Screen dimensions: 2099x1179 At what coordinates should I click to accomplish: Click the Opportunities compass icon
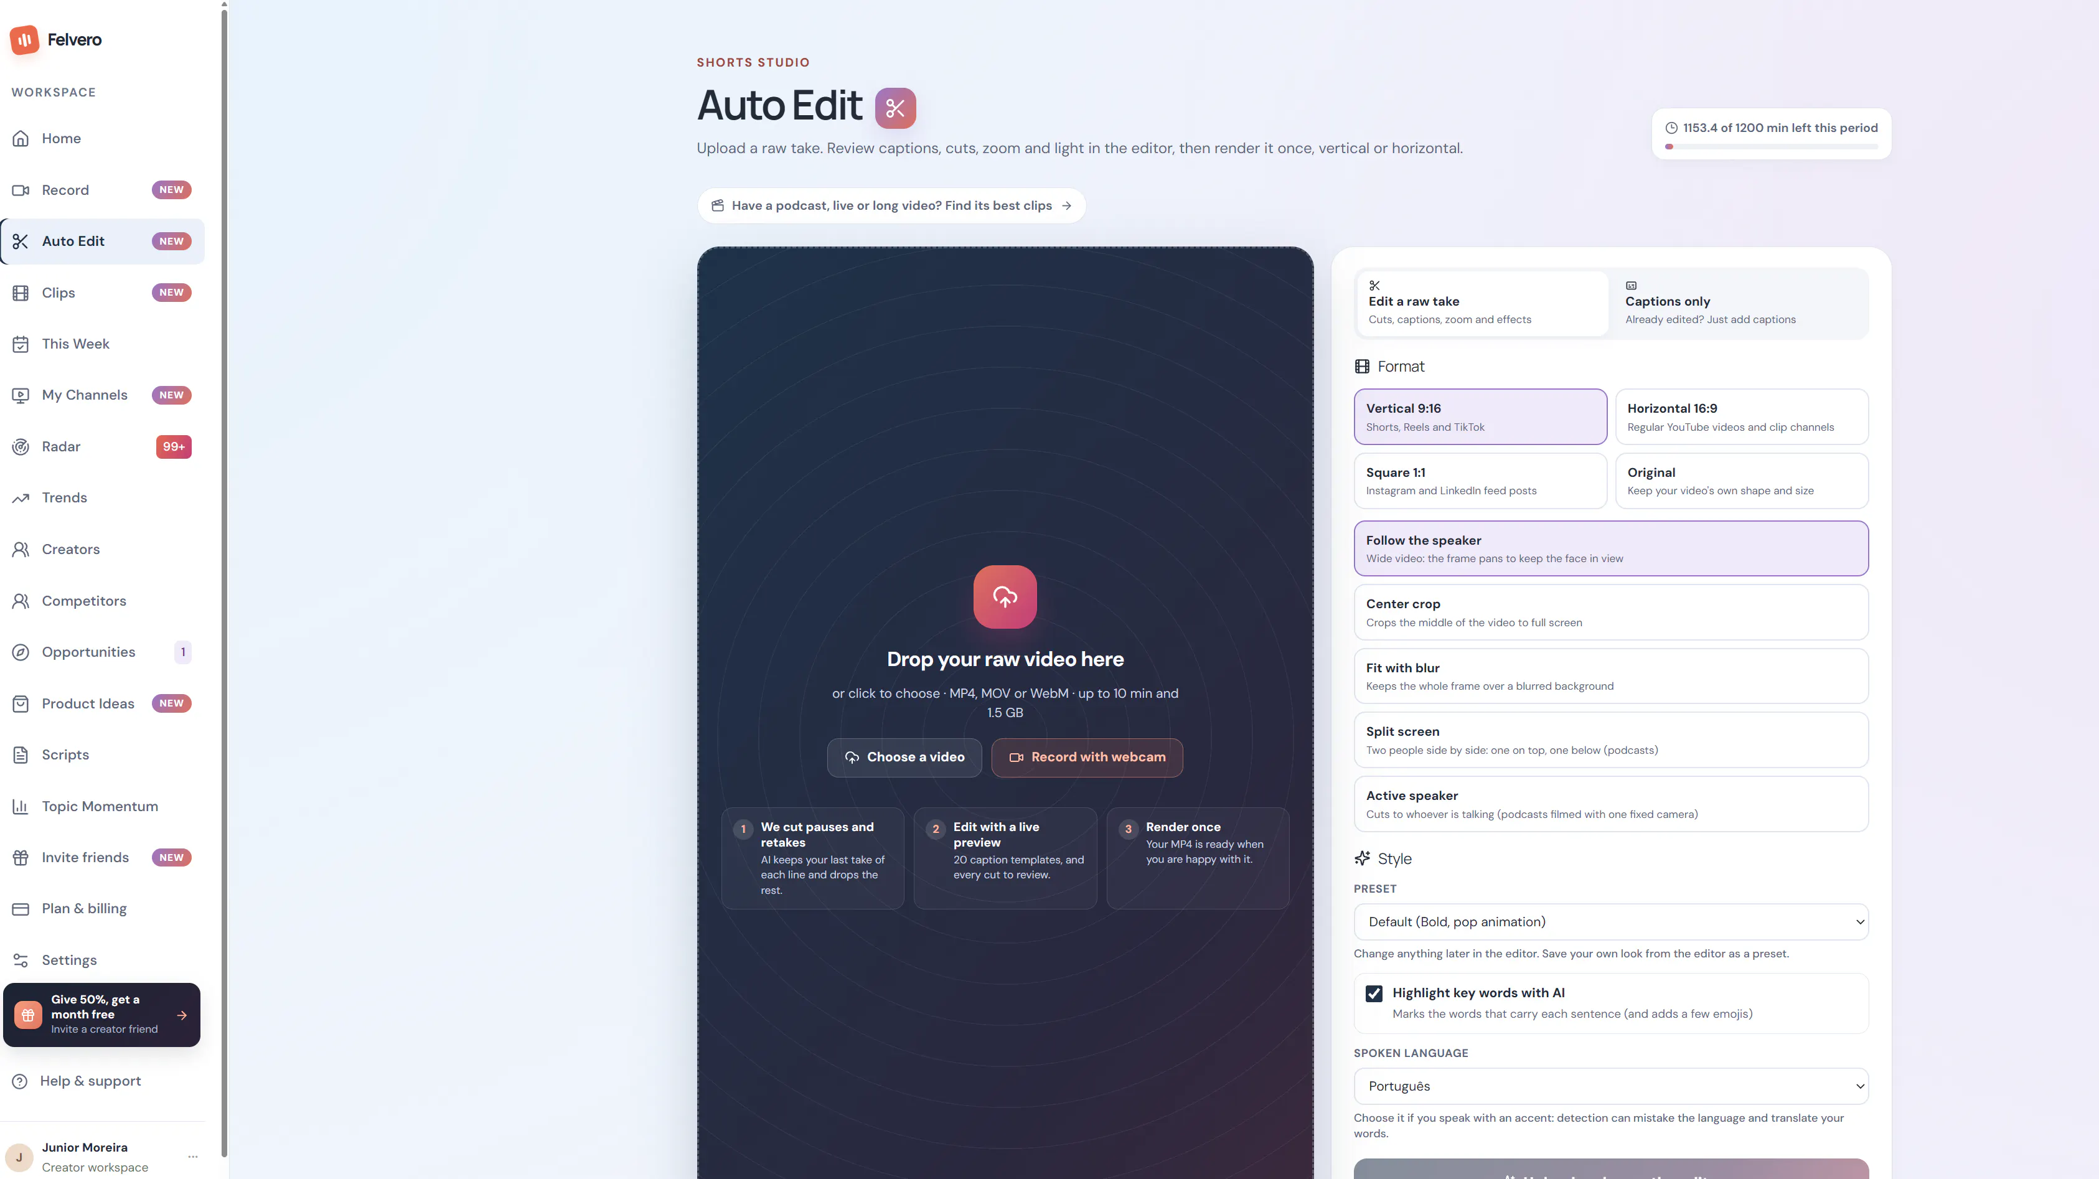pyautogui.click(x=21, y=652)
